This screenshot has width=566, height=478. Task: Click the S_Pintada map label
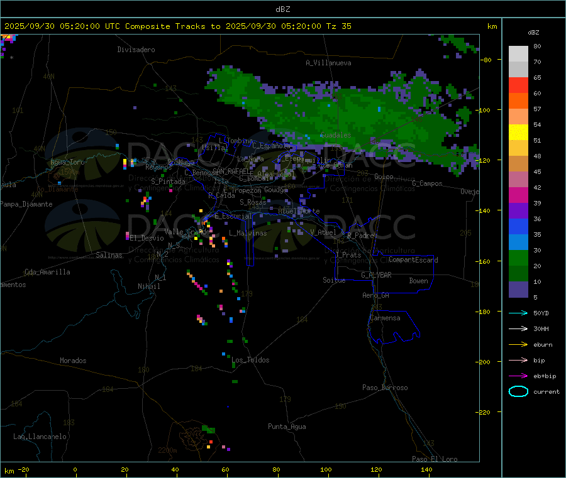pyautogui.click(x=168, y=182)
